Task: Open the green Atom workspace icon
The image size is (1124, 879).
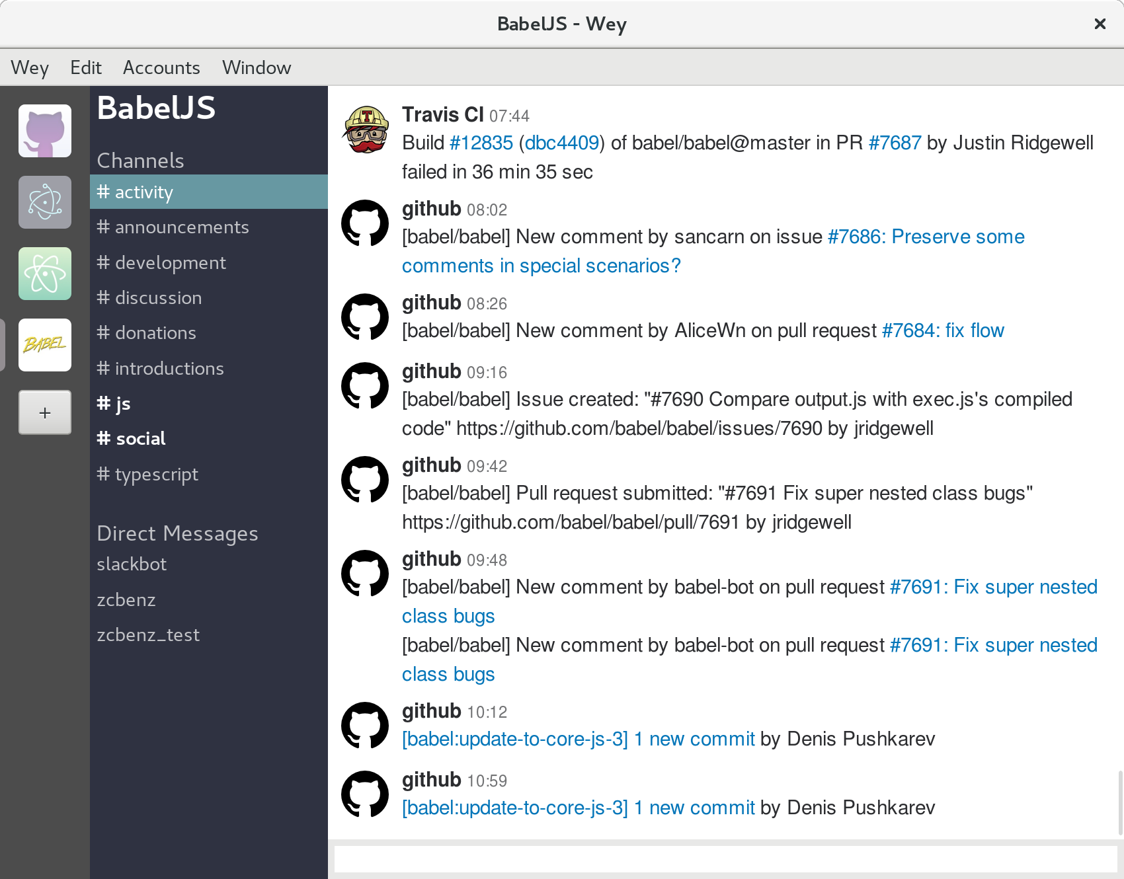Action: click(x=45, y=274)
